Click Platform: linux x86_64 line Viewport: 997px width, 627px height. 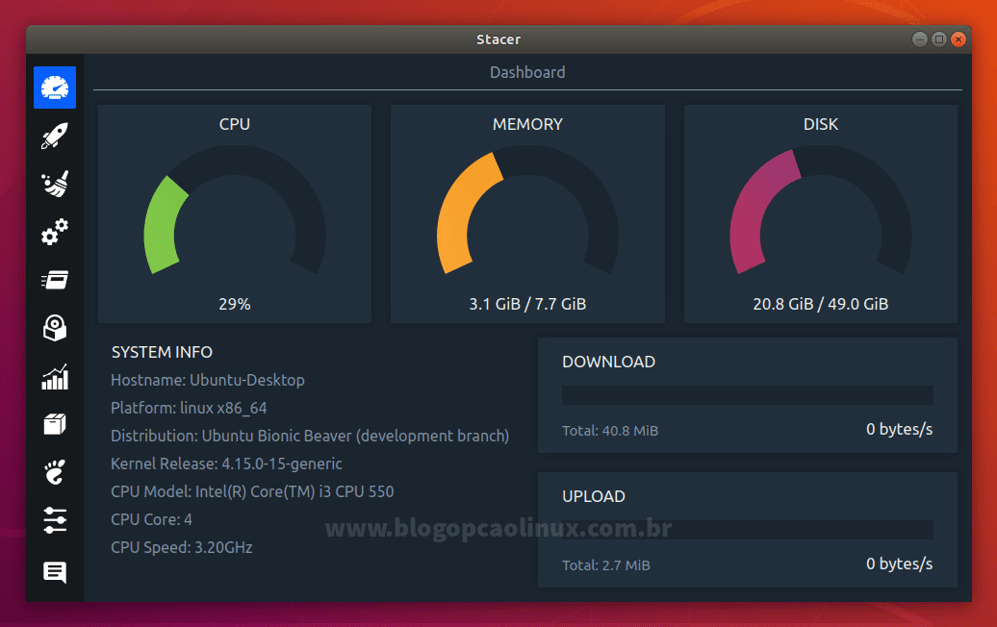tap(189, 408)
